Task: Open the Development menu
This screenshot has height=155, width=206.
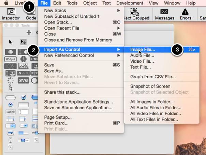Action: (x=130, y=3)
